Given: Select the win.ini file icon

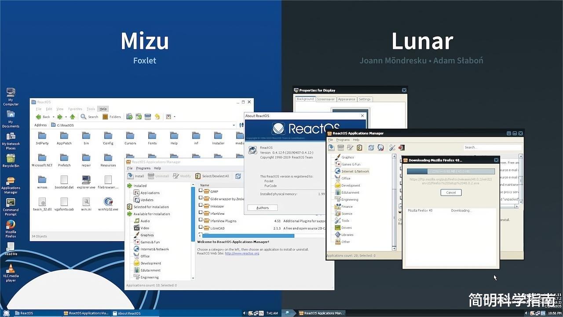Looking at the screenshot, I should (86, 204).
